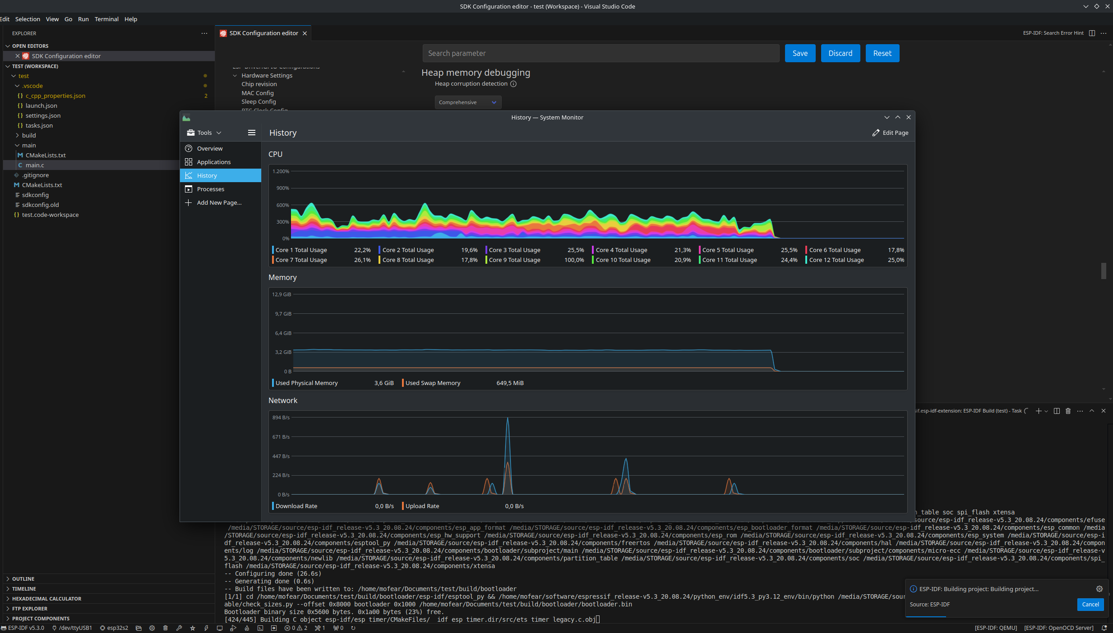The image size is (1113, 633).
Task: Click the flash lightning bolt icon in status bar
Action: [x=206, y=628]
